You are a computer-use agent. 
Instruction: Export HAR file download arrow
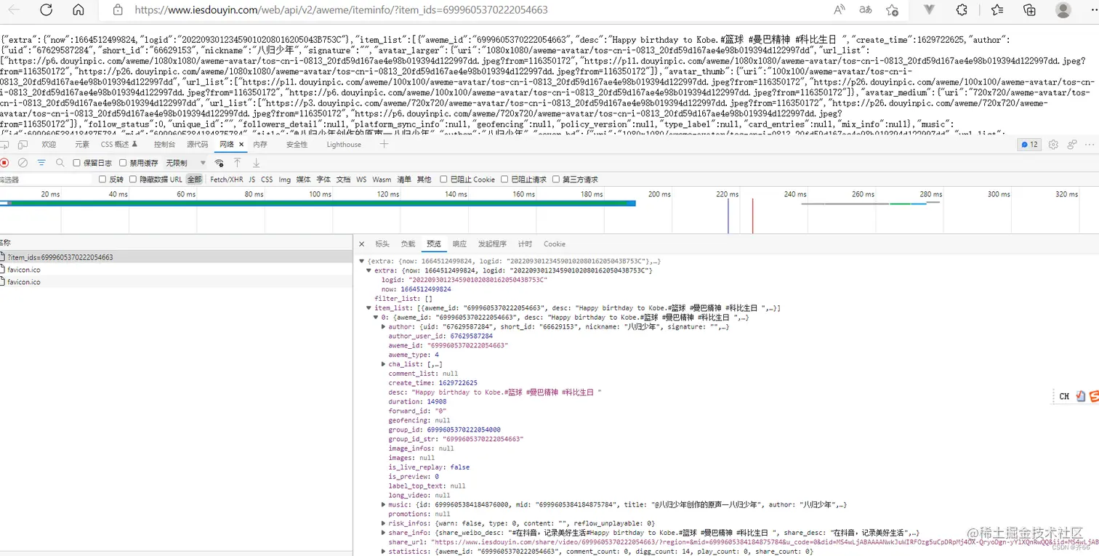pyautogui.click(x=256, y=163)
